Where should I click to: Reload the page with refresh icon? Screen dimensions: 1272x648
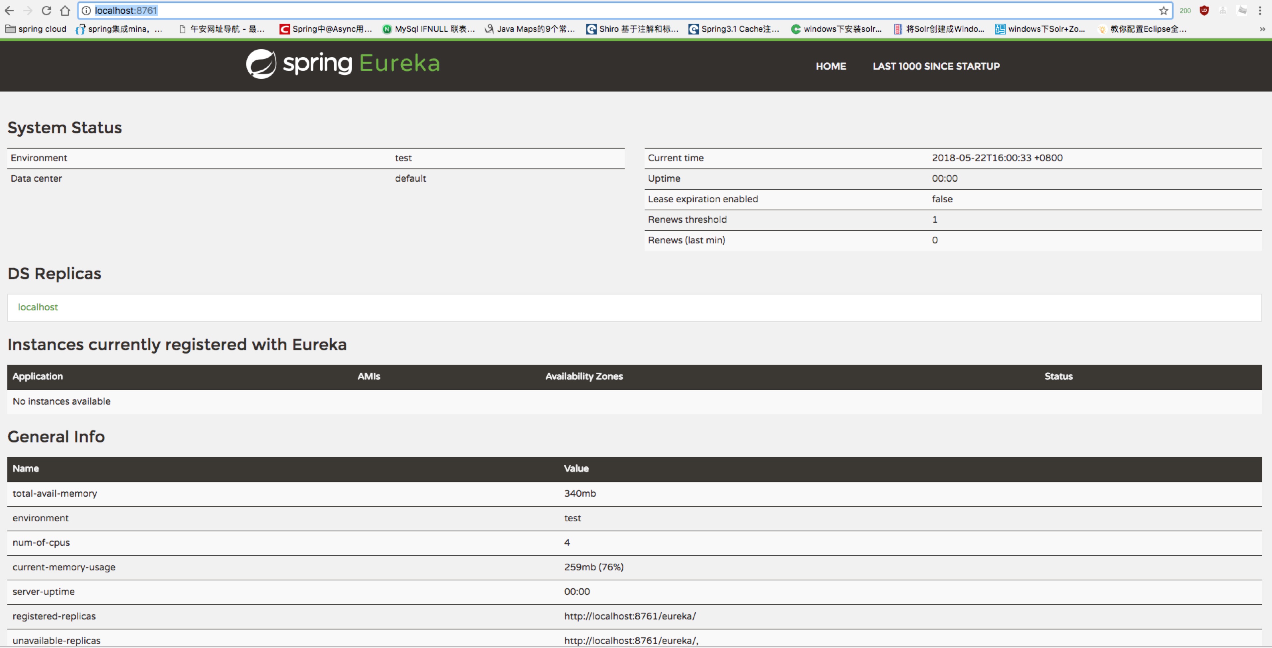[46, 10]
